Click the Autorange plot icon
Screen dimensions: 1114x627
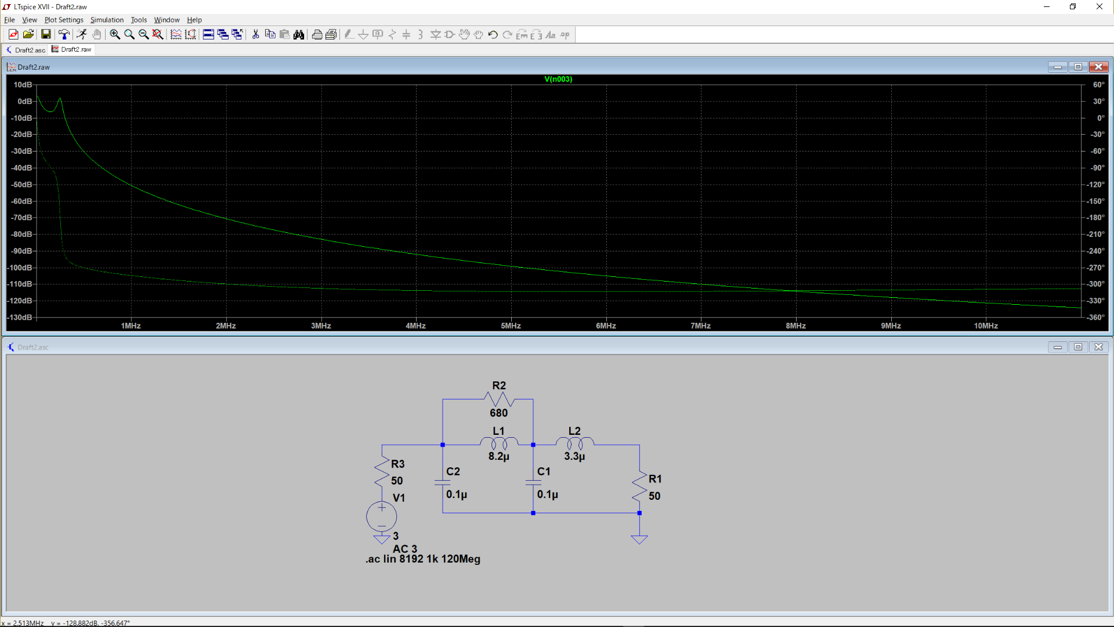[x=176, y=35]
